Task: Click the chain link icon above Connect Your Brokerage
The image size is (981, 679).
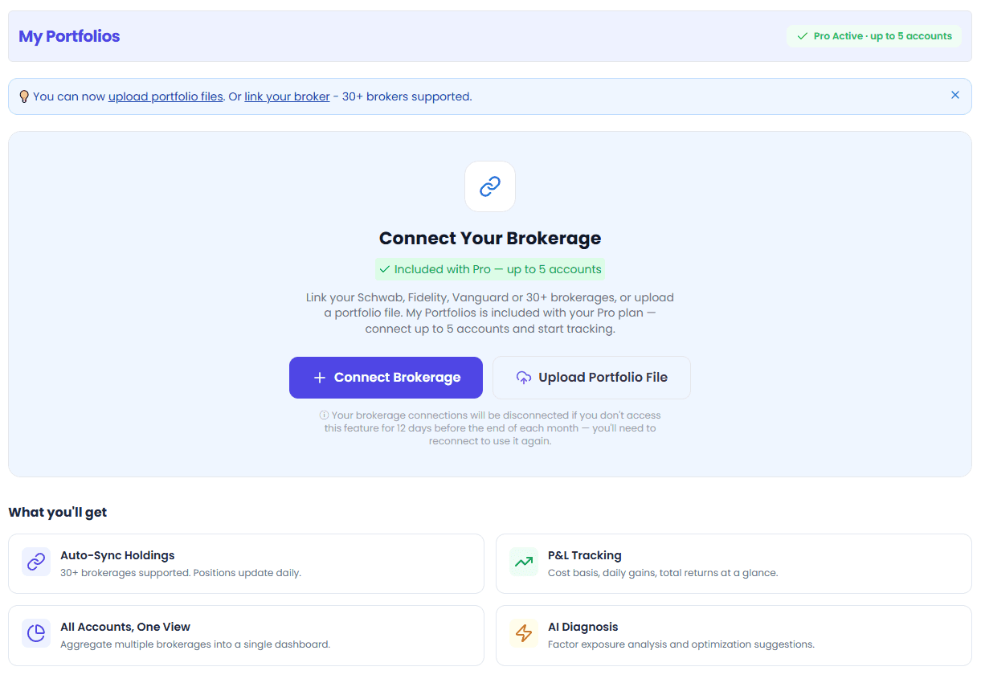Action: [490, 186]
